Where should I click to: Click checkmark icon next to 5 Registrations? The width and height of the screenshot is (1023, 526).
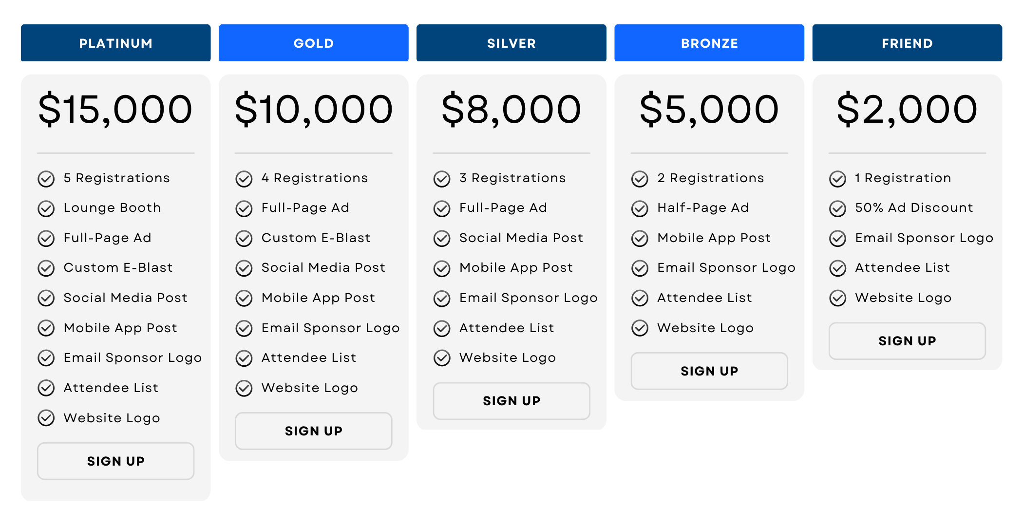(x=46, y=179)
